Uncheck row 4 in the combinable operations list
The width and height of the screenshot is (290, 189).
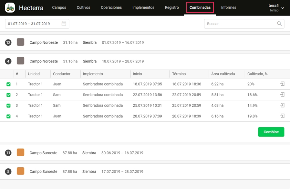point(8,116)
